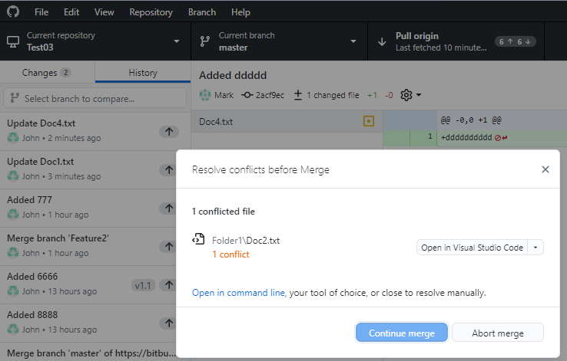
Task: Open the Branch menu
Action: 201,12
